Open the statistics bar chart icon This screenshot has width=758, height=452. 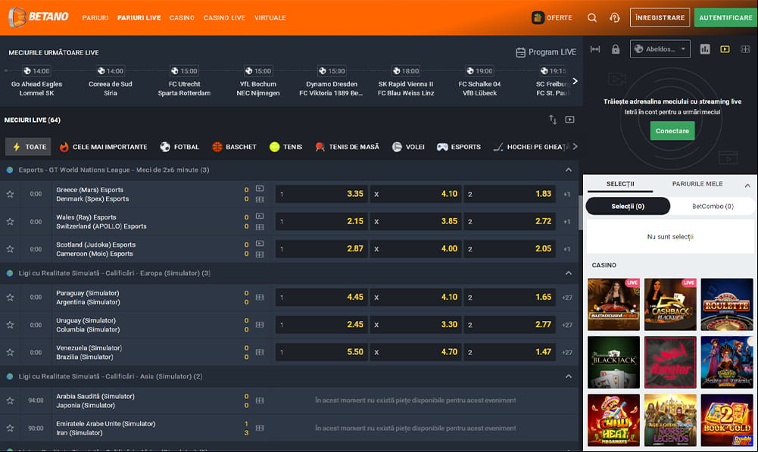705,48
